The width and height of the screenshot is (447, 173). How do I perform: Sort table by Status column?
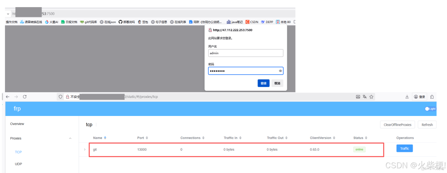tap(360, 138)
